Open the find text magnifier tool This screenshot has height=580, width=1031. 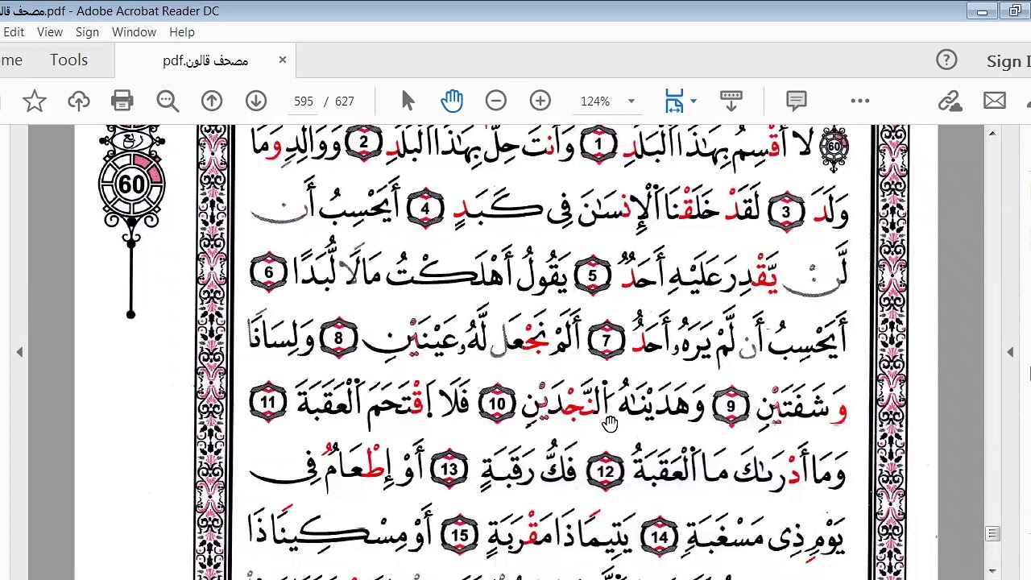click(x=168, y=101)
